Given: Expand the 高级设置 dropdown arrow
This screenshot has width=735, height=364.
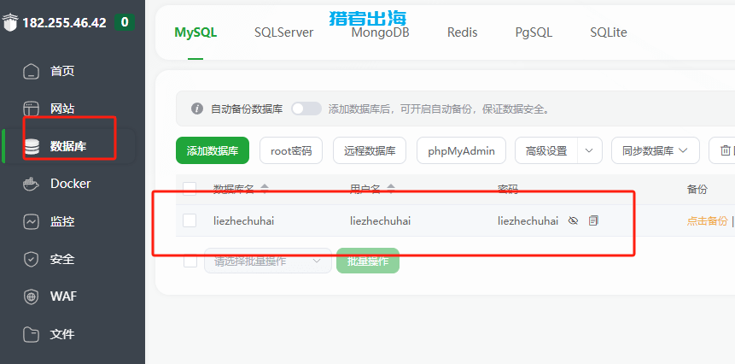Looking at the screenshot, I should 590,150.
